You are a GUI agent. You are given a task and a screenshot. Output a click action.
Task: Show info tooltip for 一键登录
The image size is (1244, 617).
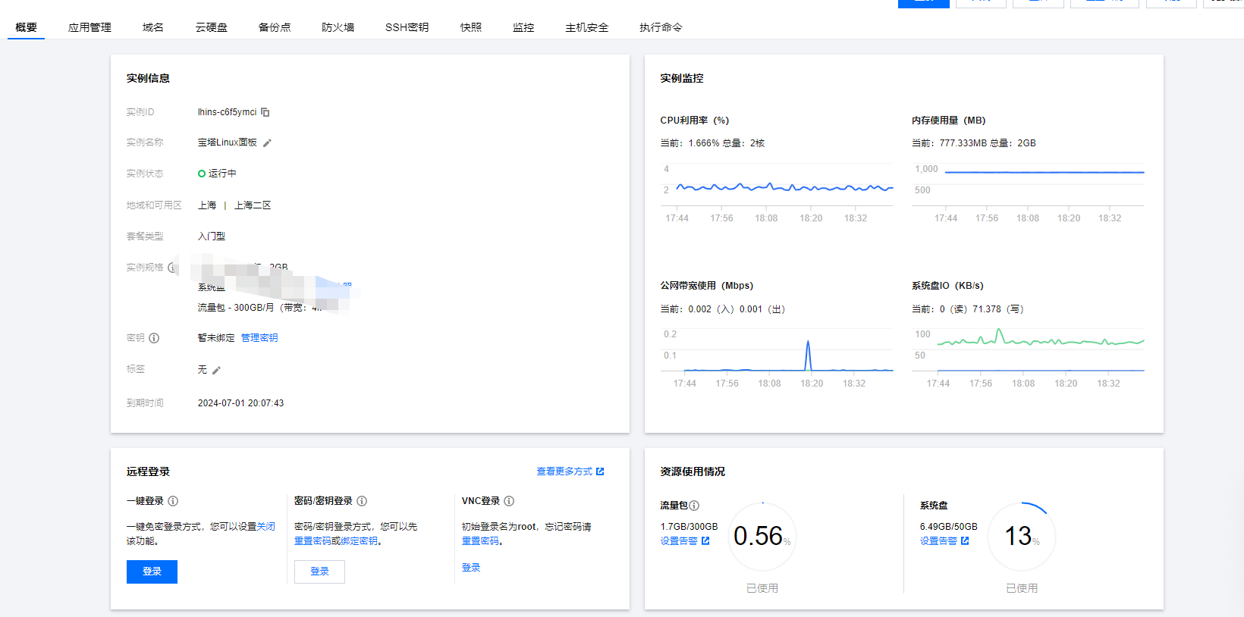click(x=173, y=501)
